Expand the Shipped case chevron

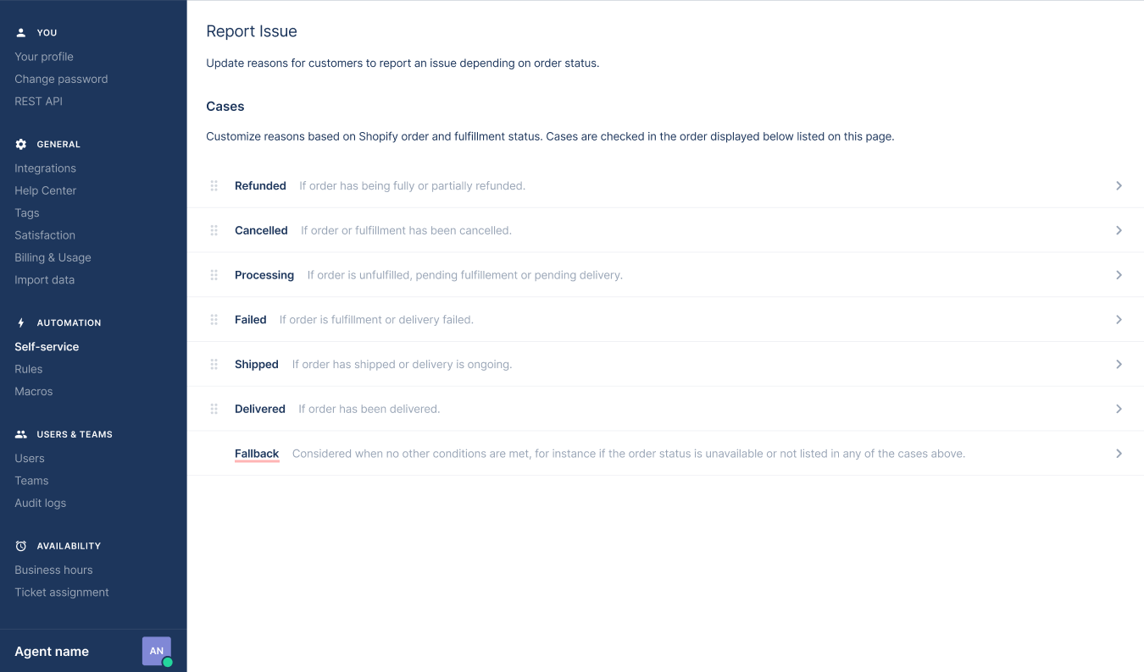point(1119,364)
